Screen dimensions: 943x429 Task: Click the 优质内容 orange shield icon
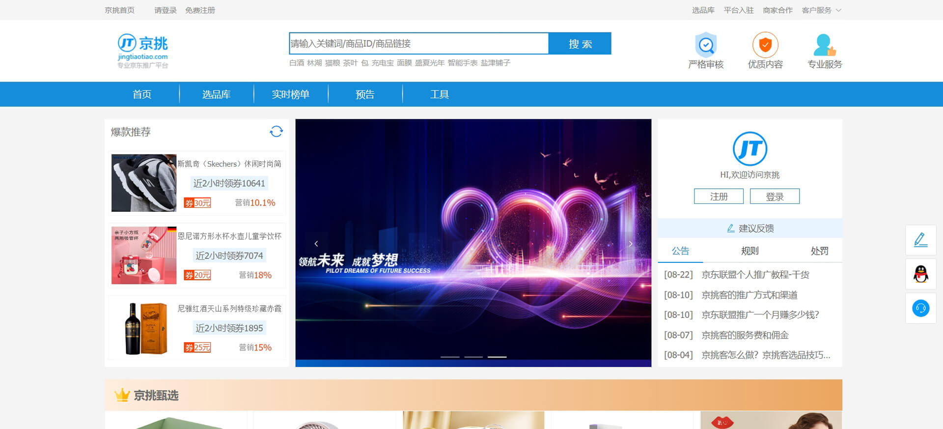click(765, 45)
